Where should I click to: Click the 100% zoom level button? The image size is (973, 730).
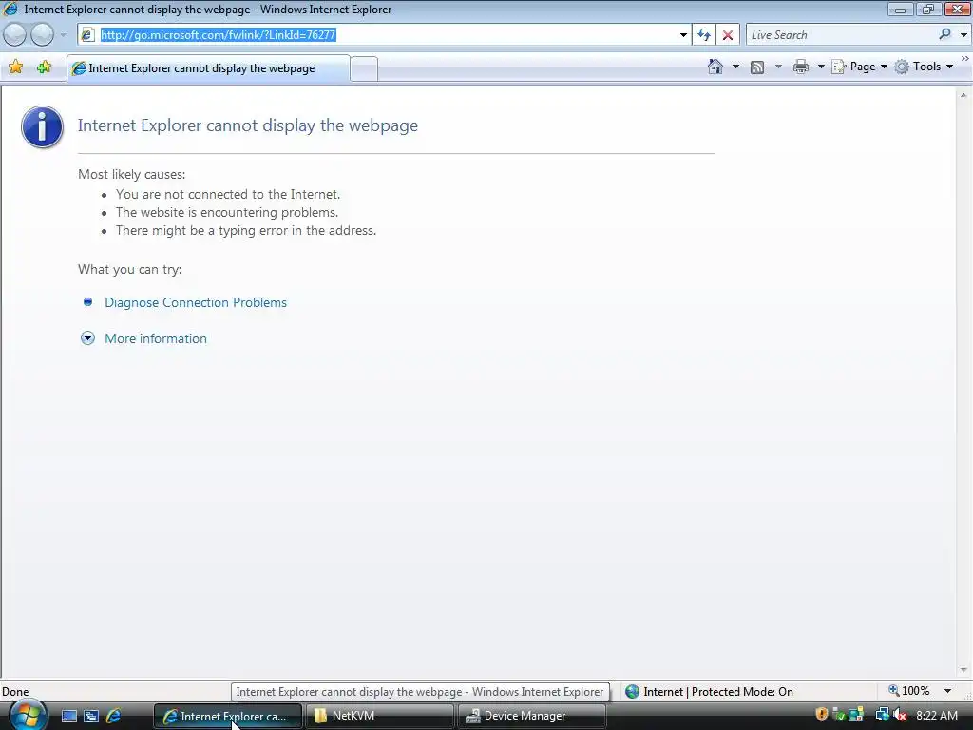(x=909, y=691)
